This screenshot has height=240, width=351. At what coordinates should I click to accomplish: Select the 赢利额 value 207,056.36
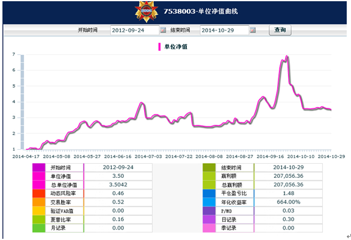288,176
